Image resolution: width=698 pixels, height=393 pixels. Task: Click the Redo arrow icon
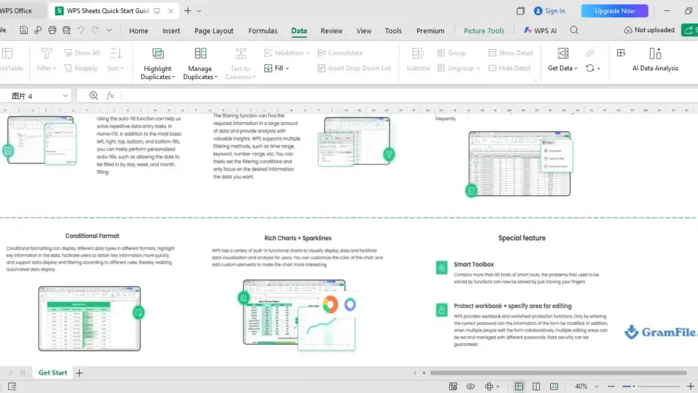tap(95, 30)
